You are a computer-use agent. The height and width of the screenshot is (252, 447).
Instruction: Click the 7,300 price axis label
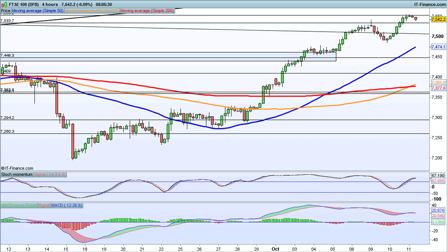click(437, 118)
